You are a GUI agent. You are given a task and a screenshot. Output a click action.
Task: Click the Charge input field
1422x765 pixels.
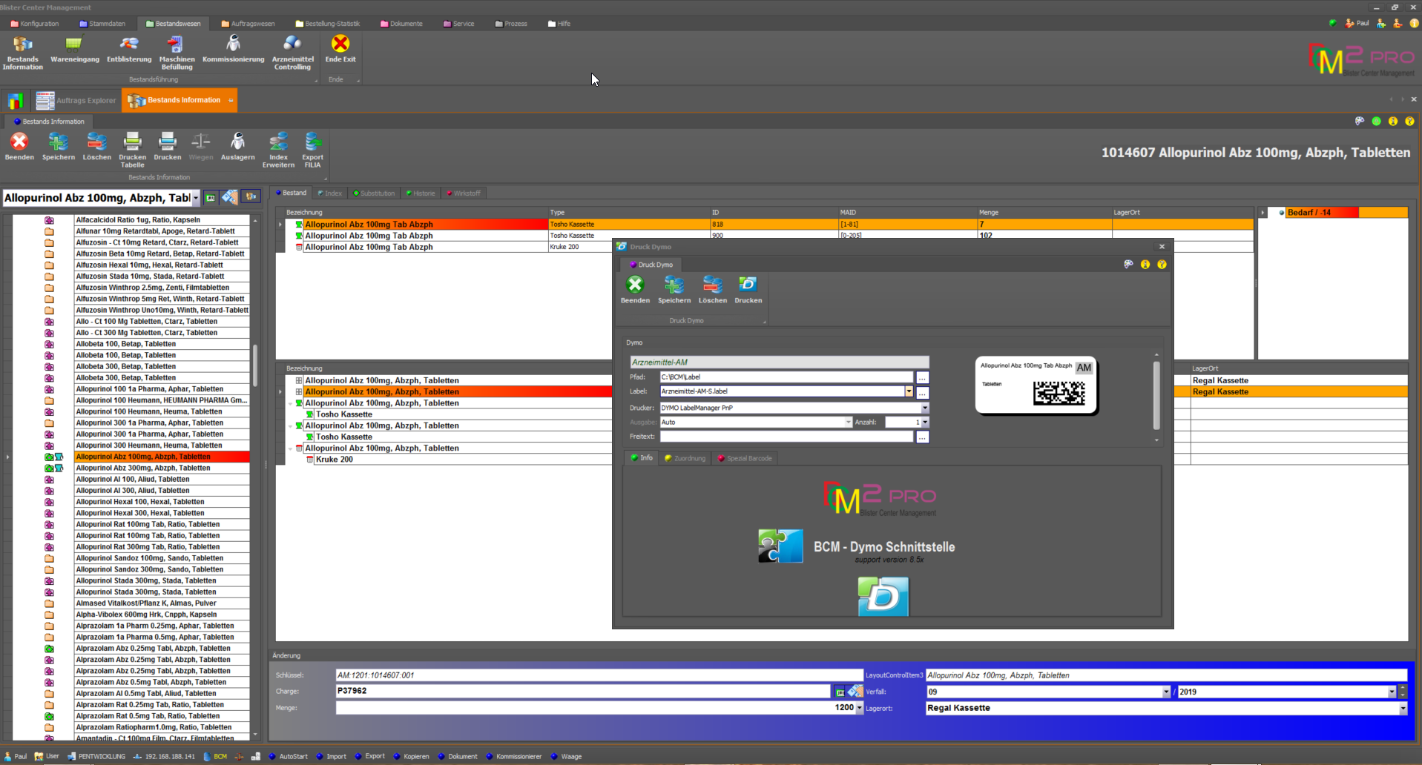point(582,691)
